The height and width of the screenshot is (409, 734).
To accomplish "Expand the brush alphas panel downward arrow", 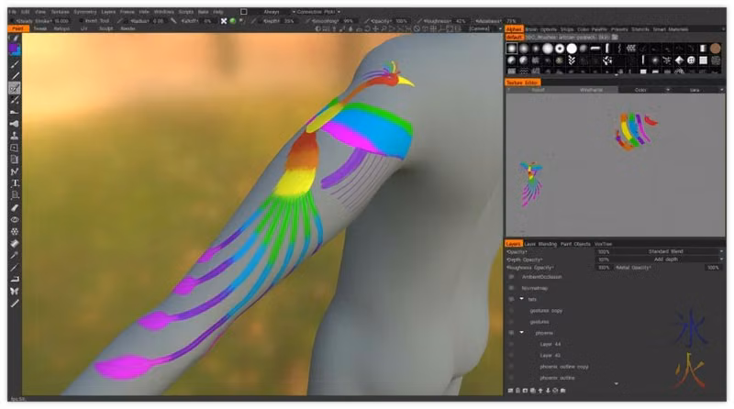I will pyautogui.click(x=616, y=74).
